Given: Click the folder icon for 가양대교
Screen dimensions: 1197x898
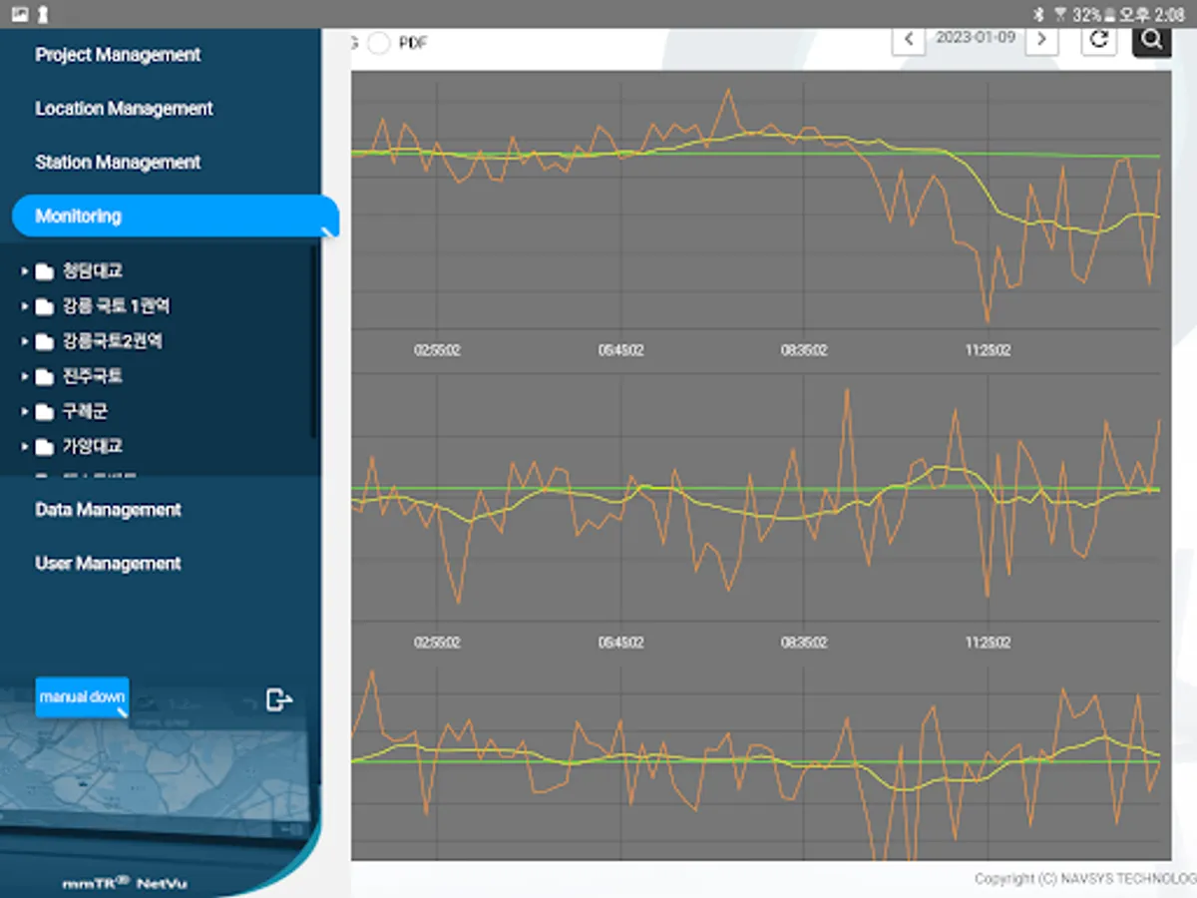Looking at the screenshot, I should pos(44,447).
